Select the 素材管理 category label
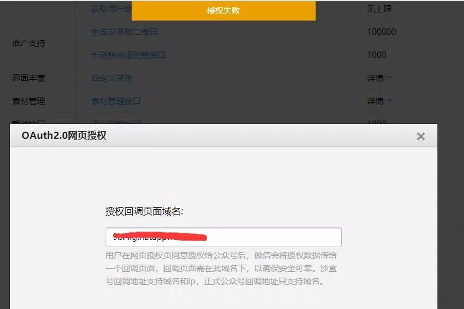Image resolution: width=464 pixels, height=309 pixels. click(x=29, y=101)
